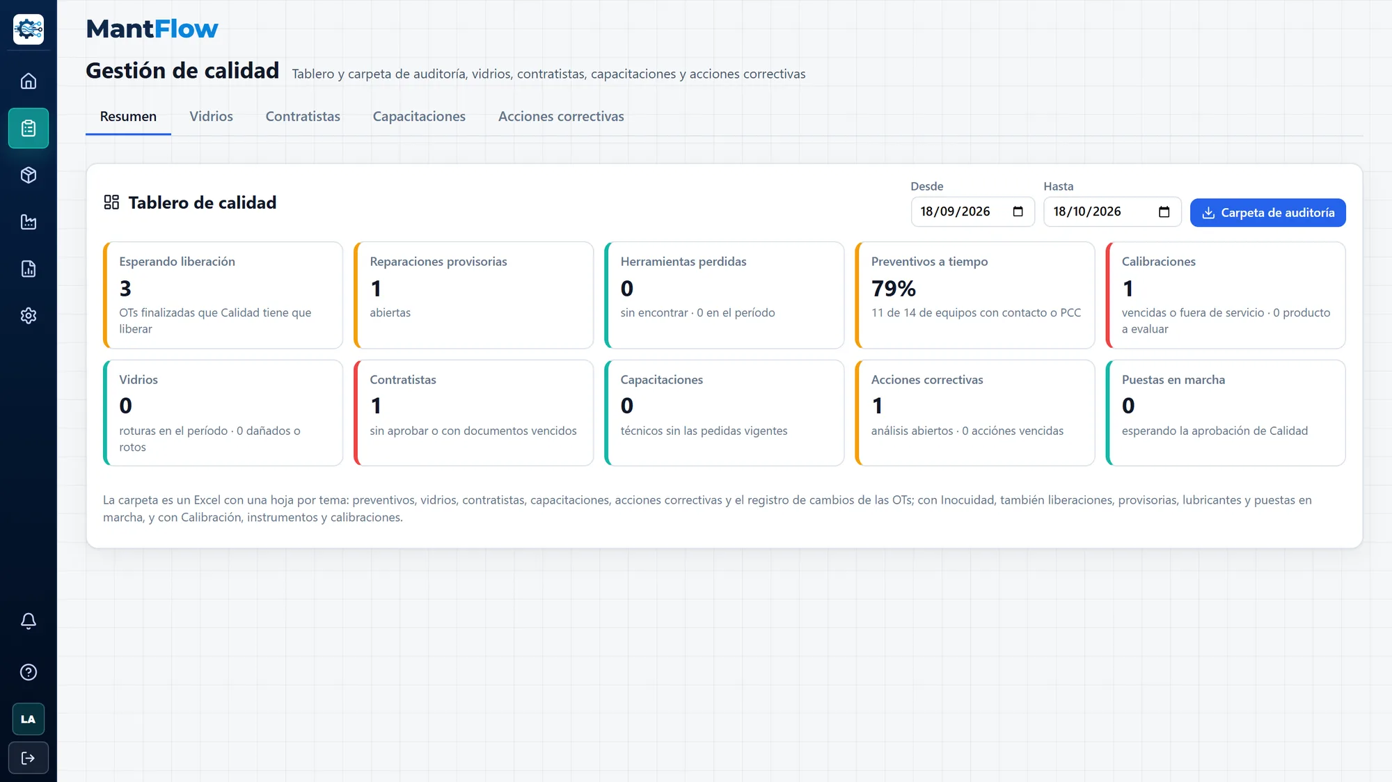Click the LA user avatar

pos(29,719)
